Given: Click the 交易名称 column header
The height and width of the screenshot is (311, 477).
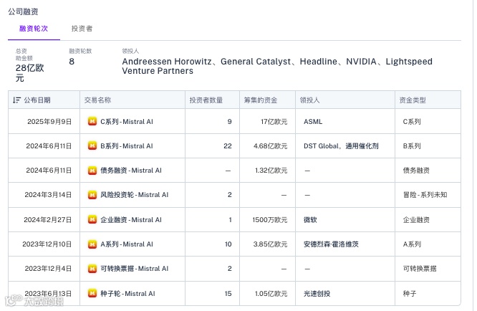Looking at the screenshot, I should (97, 100).
